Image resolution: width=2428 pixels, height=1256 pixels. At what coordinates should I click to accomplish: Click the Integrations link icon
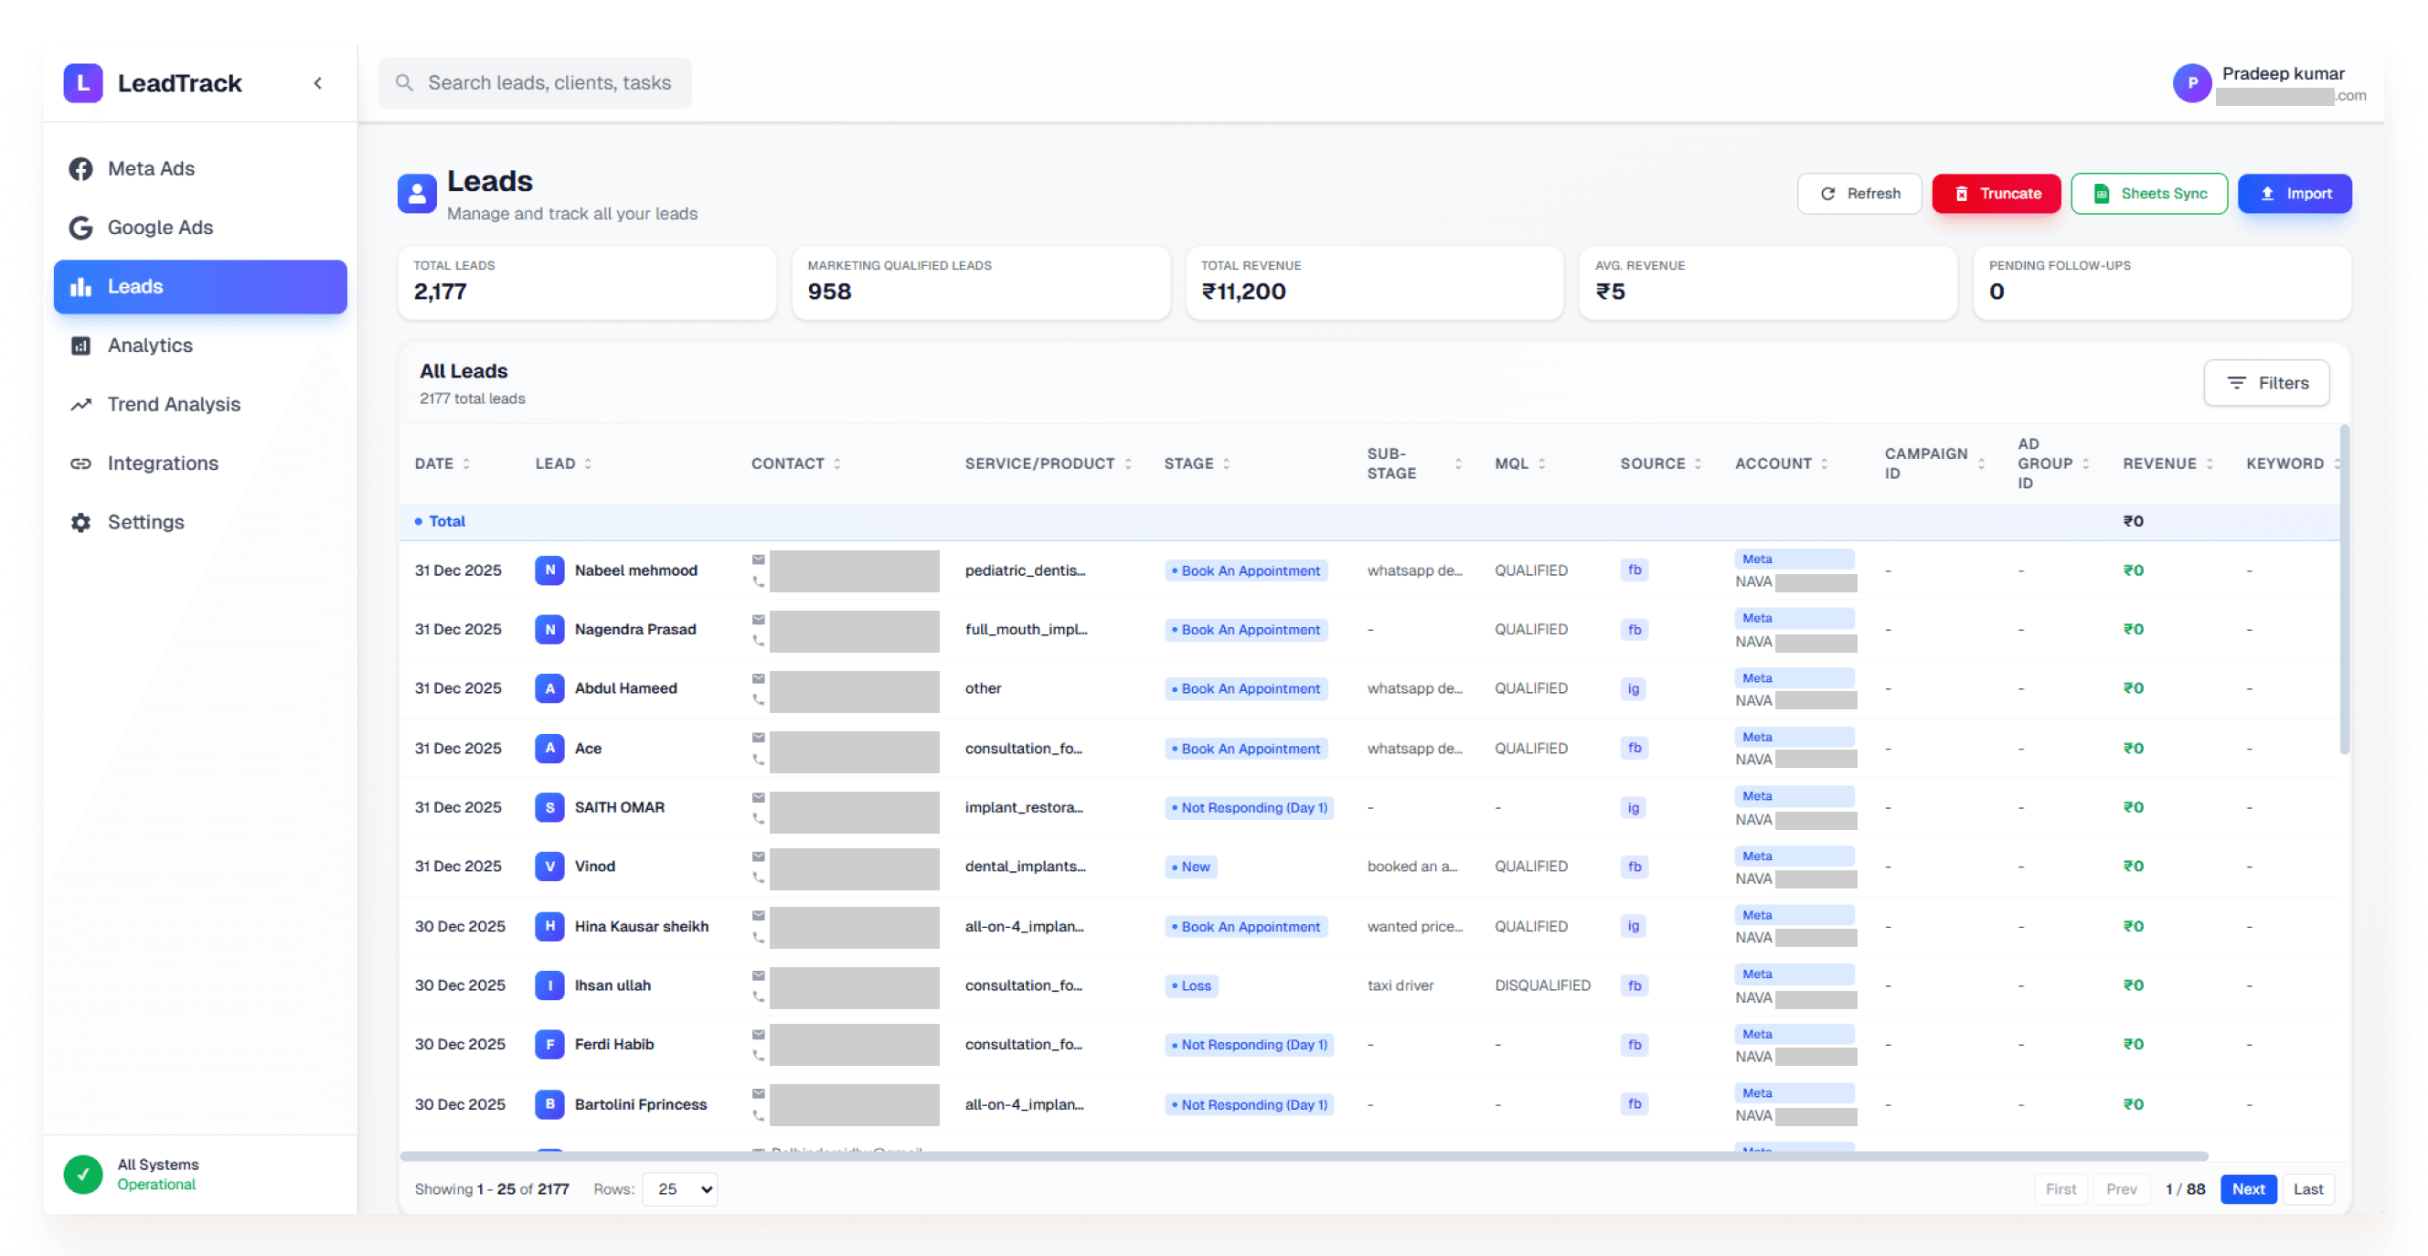pos(81,463)
